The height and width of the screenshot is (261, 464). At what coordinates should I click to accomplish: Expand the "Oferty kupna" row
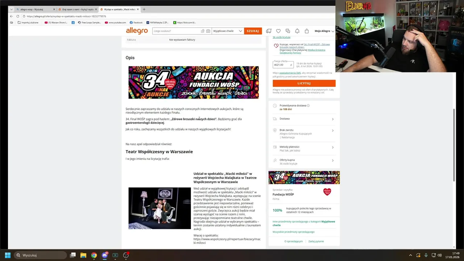pos(304,162)
